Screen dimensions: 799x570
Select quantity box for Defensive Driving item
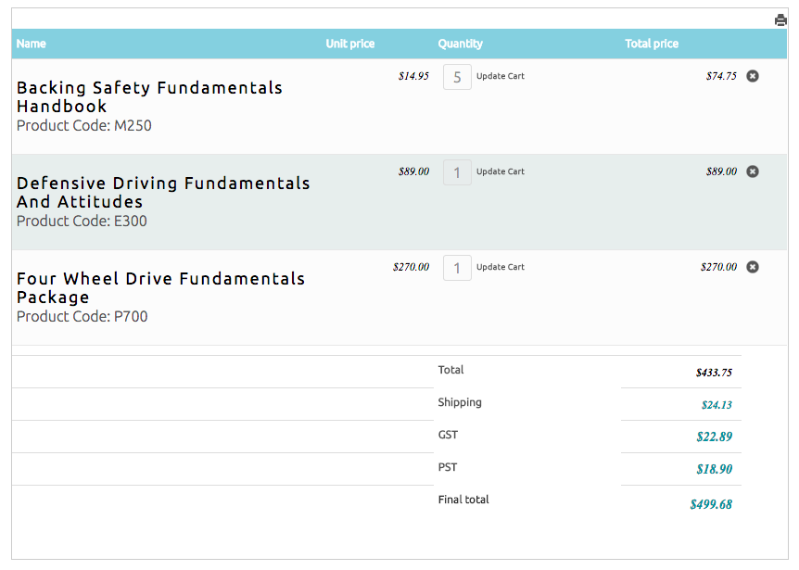457,173
